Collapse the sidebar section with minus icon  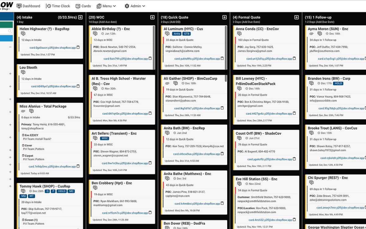click(x=10, y=47)
